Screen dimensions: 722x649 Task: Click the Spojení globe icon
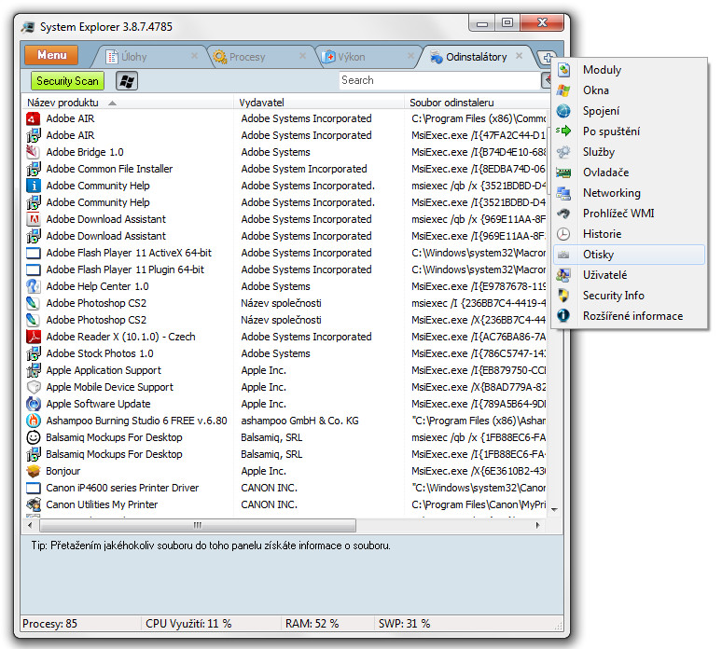tap(563, 111)
